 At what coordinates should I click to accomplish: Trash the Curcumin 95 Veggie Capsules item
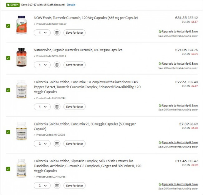click(x=57, y=144)
